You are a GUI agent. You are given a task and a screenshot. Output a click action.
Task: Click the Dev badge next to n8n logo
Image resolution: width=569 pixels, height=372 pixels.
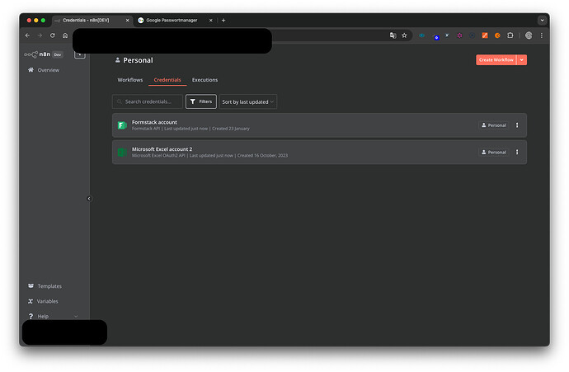pyautogui.click(x=58, y=54)
